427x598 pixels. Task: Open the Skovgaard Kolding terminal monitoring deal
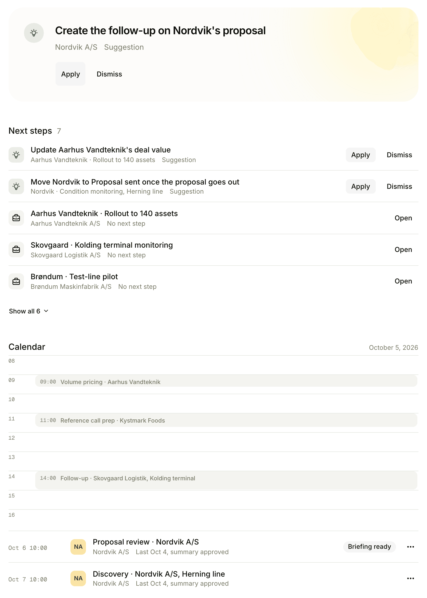coord(403,250)
